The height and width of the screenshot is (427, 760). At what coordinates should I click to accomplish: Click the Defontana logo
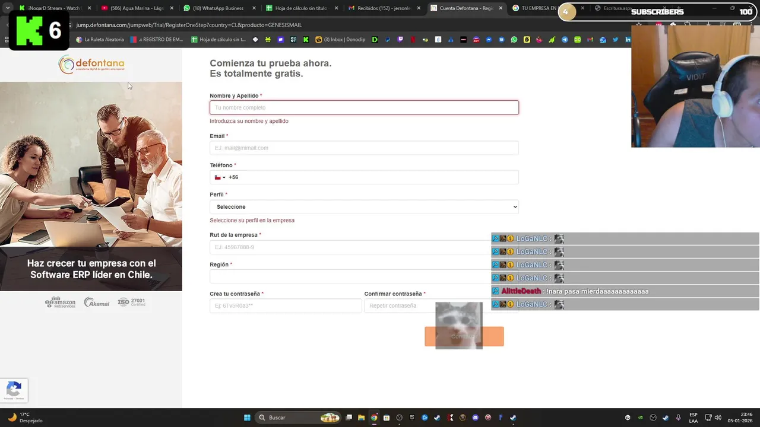click(91, 64)
